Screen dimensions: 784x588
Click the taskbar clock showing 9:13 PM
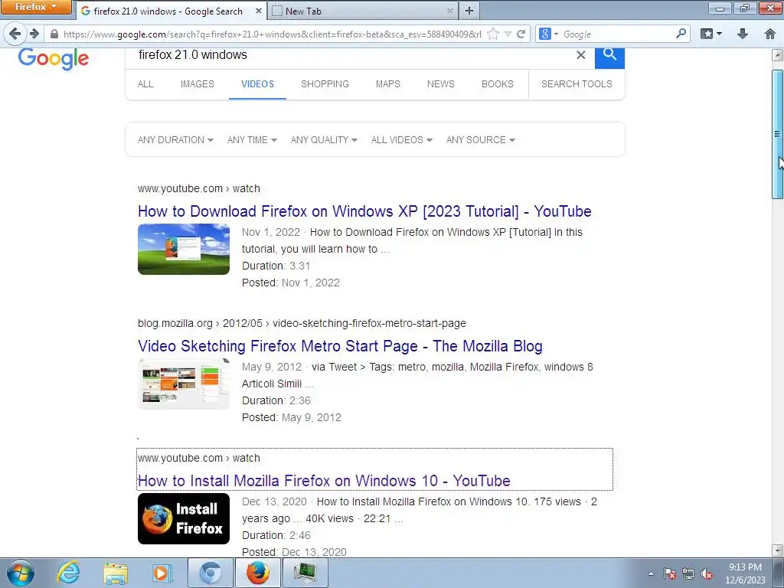745,573
